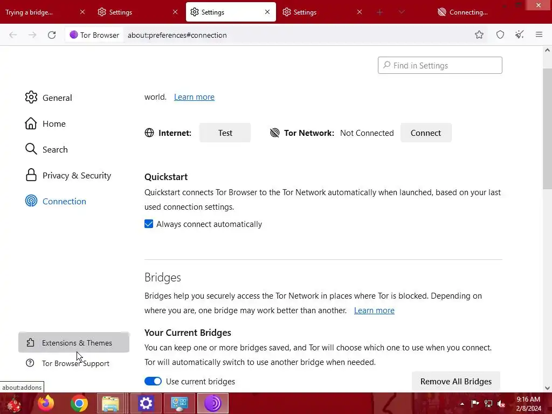Viewport: 552px width, 414px height.
Task: Bookmark this page with the star icon
Action: point(479,34)
